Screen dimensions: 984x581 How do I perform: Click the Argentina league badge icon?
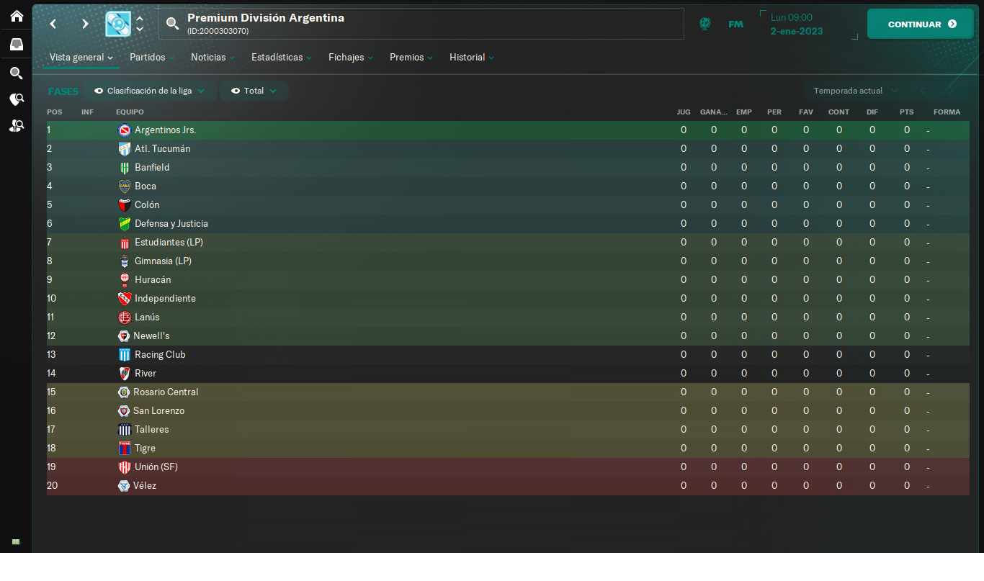click(x=118, y=24)
